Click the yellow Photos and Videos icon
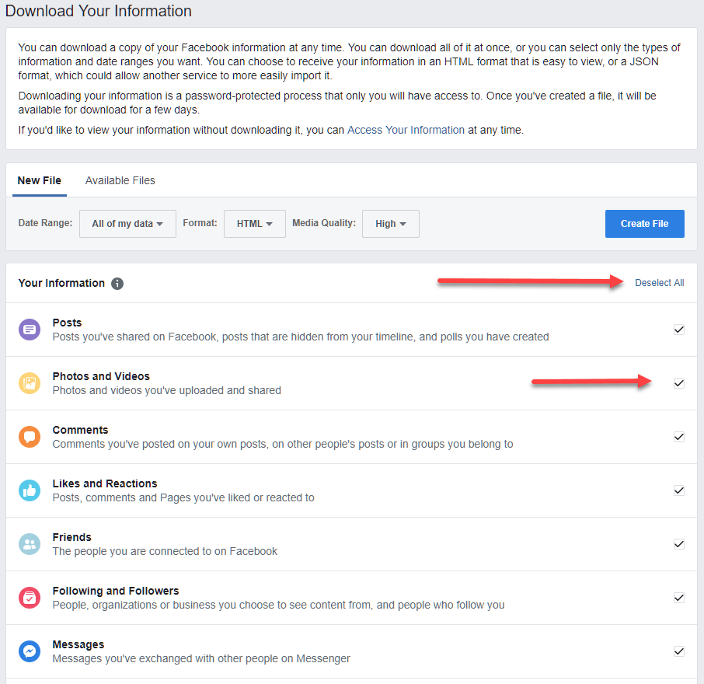Screen dimensions: 704x684 [30, 383]
